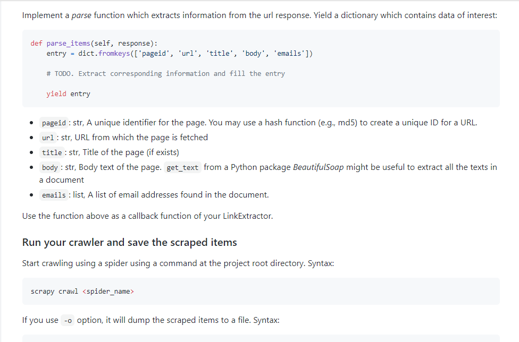Viewport: 519px width, 342px height.
Task: Click the inline code 'body' bullet label
Action: coord(50,167)
